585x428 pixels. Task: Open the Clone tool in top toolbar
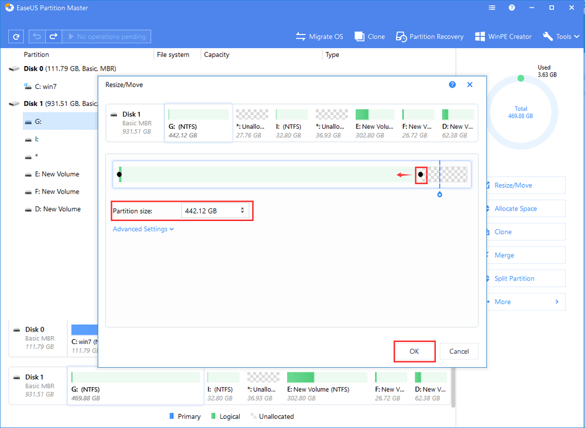370,36
